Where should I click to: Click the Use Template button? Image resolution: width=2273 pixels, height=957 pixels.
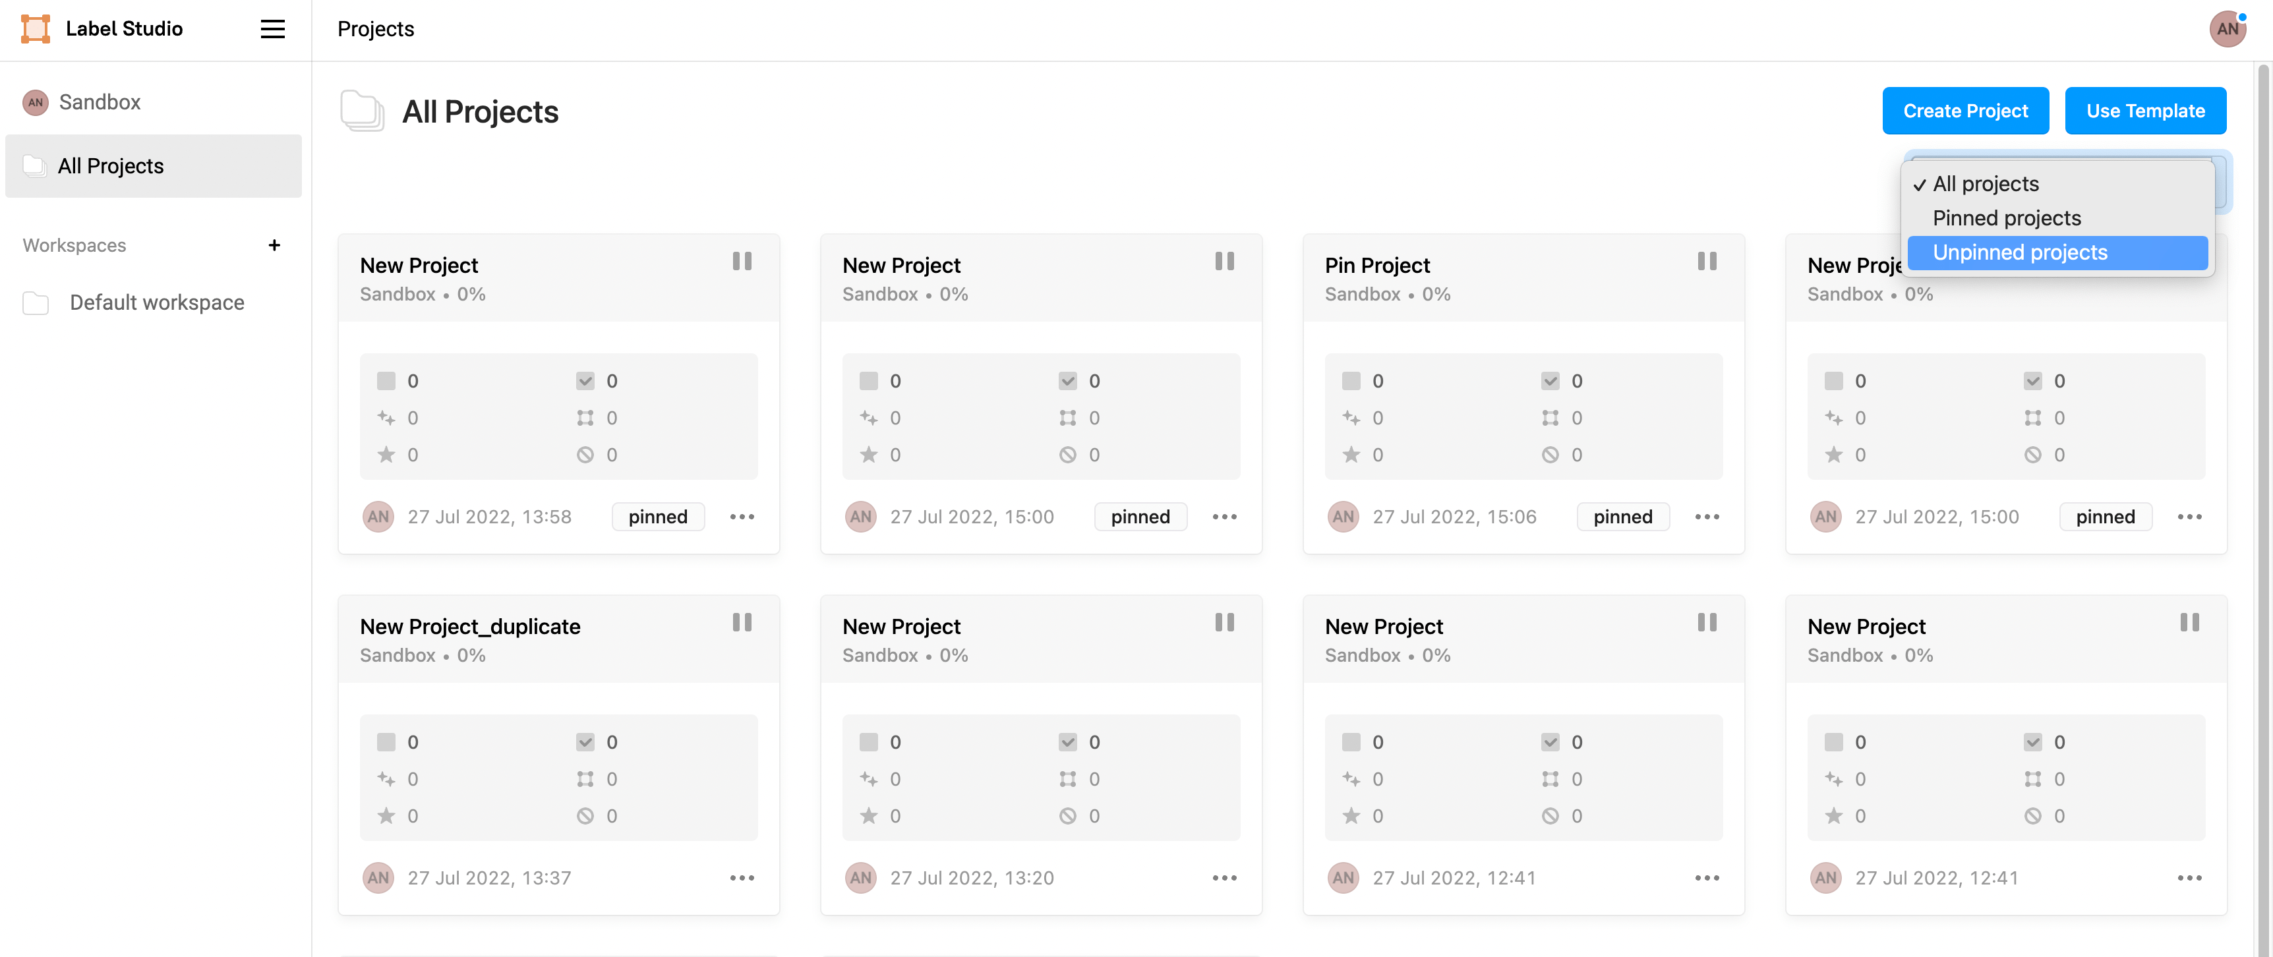click(2145, 111)
